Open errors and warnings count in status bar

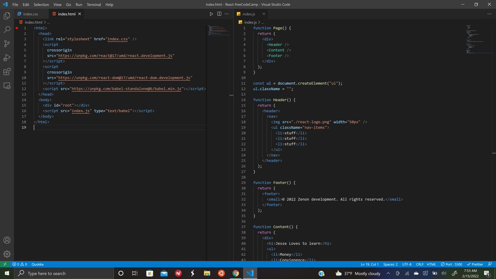20,264
